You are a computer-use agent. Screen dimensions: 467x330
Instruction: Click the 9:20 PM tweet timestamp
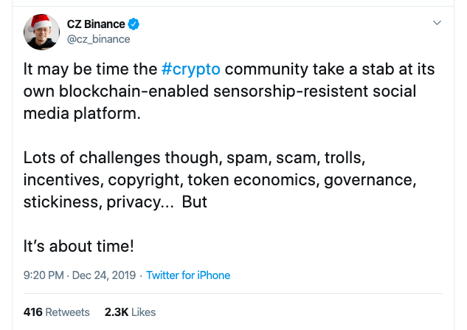click(x=43, y=275)
